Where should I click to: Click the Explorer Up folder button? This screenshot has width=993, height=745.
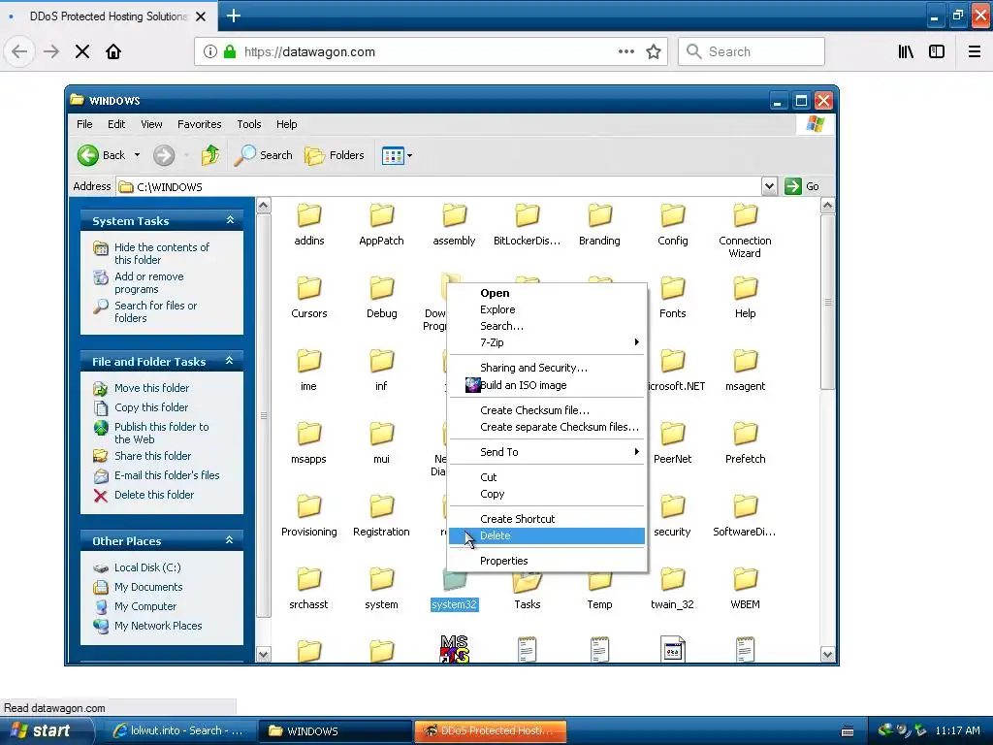click(x=209, y=155)
